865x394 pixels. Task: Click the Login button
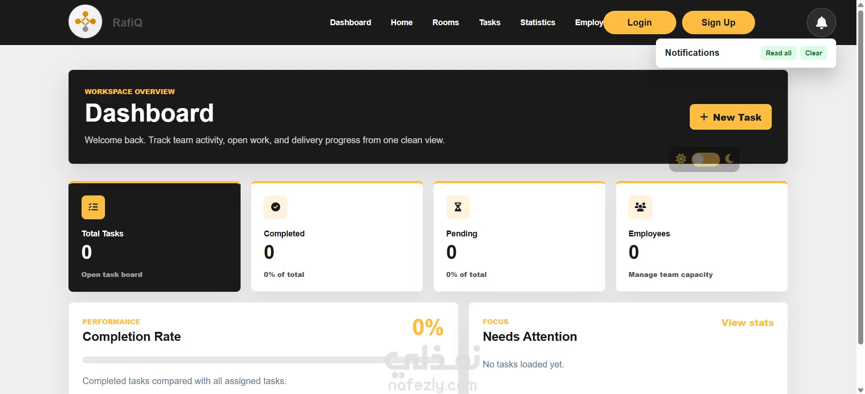coord(639,23)
